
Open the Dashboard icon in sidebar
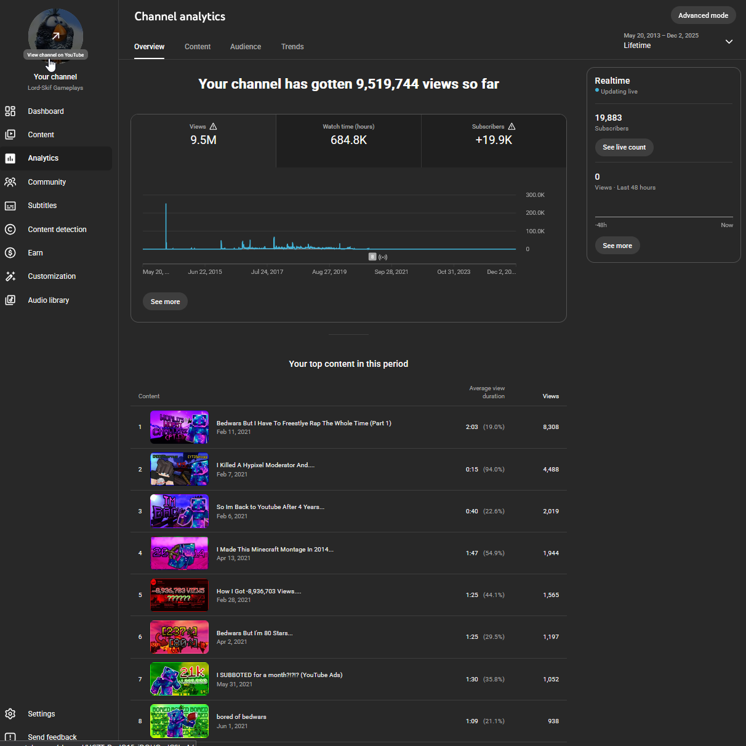pos(10,111)
